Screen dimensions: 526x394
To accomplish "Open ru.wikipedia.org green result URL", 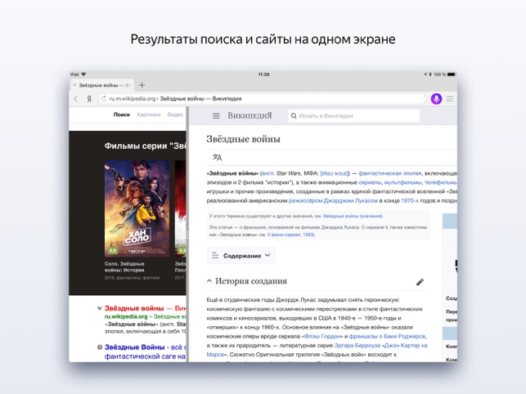I will tap(126, 316).
